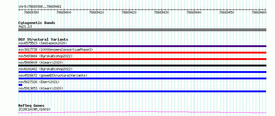Open gene label ZC2HC1A|NM_016010
This screenshot has height=116, width=275.
34,110
